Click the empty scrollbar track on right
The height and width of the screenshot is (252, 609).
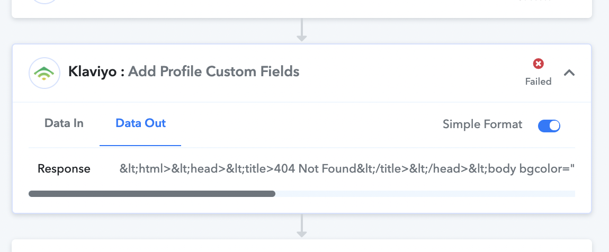tap(425, 194)
